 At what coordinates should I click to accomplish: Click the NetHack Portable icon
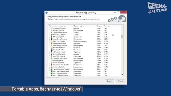pos(52,50)
